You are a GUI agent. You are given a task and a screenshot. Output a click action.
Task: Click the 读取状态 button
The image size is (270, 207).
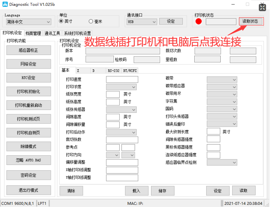tap(251, 21)
